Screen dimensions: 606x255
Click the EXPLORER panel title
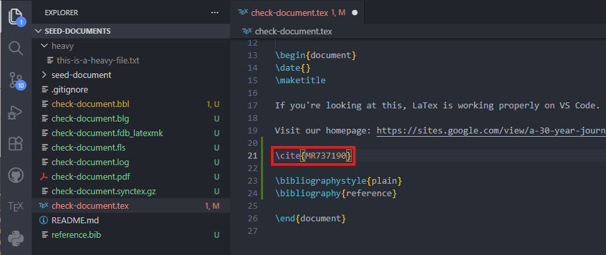pyautogui.click(x=61, y=13)
